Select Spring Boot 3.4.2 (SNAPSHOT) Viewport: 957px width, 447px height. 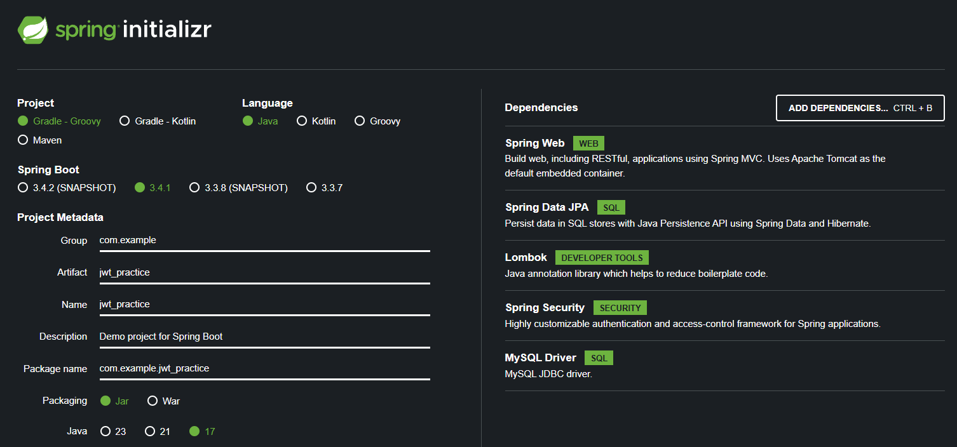tap(67, 187)
